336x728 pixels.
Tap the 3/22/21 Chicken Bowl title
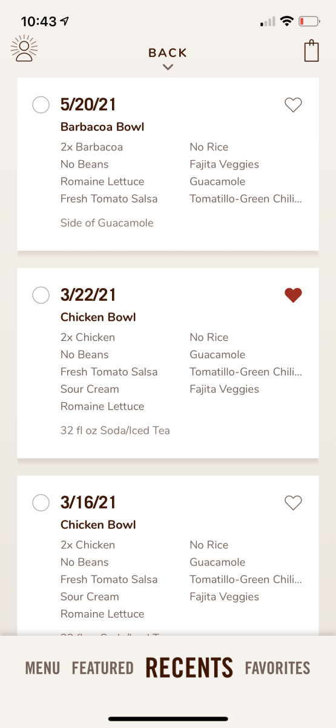click(x=98, y=317)
